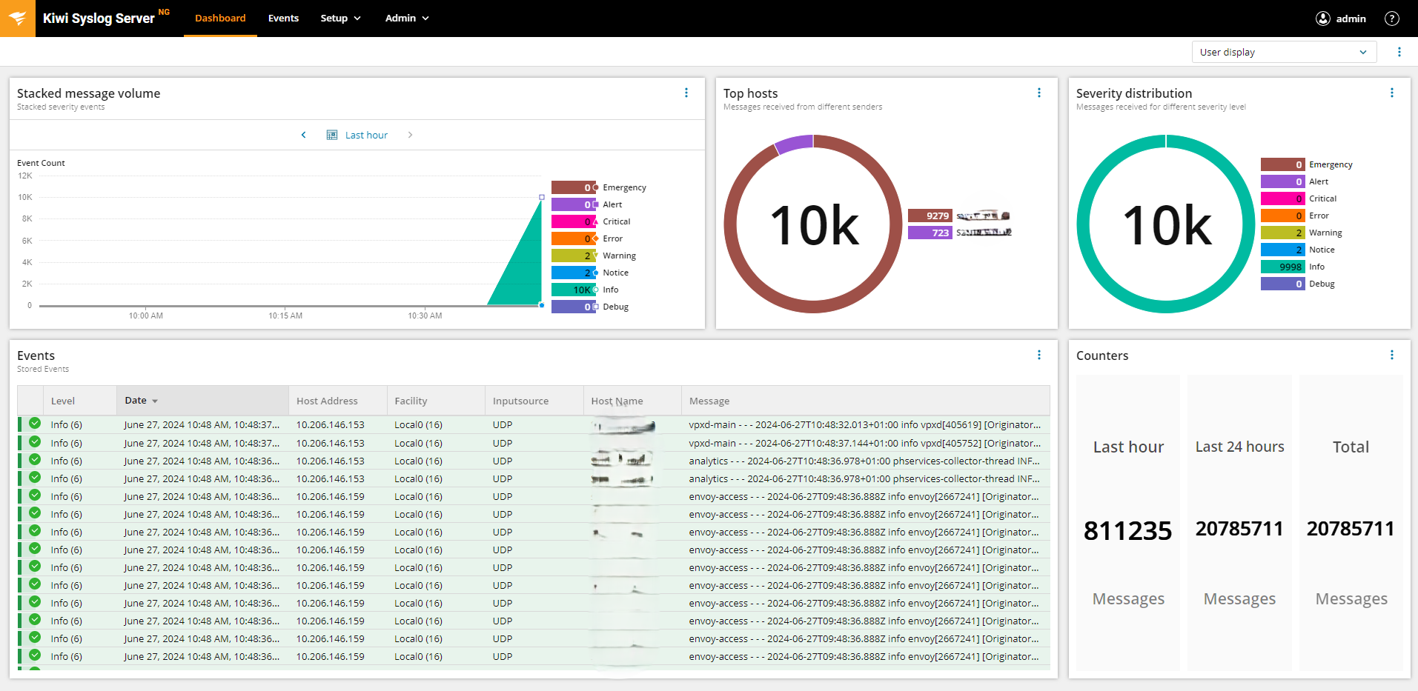Image resolution: width=1418 pixels, height=691 pixels.
Task: Click the calendar icon beside Last hour
Action: pyautogui.click(x=332, y=135)
